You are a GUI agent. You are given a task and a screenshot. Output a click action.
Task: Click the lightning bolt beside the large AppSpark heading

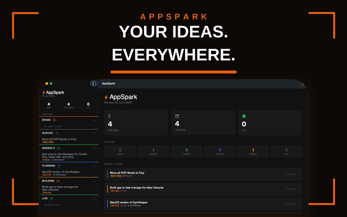click(106, 97)
